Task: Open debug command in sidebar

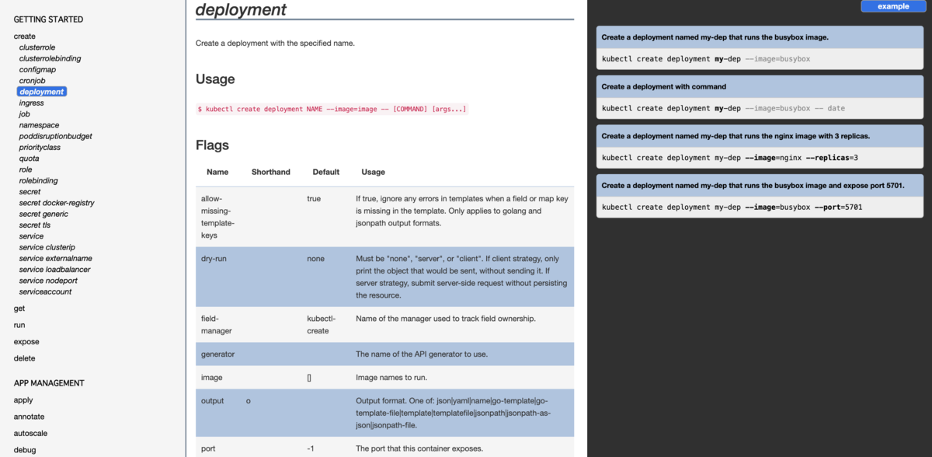Action: 25,450
